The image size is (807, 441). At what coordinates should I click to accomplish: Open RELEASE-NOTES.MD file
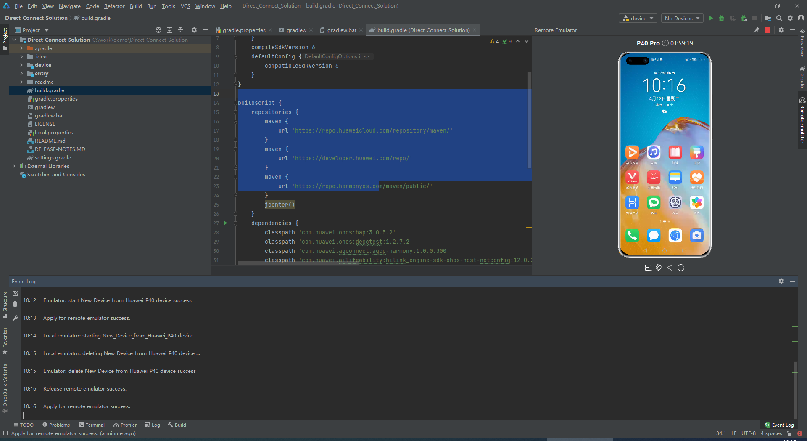(60, 149)
